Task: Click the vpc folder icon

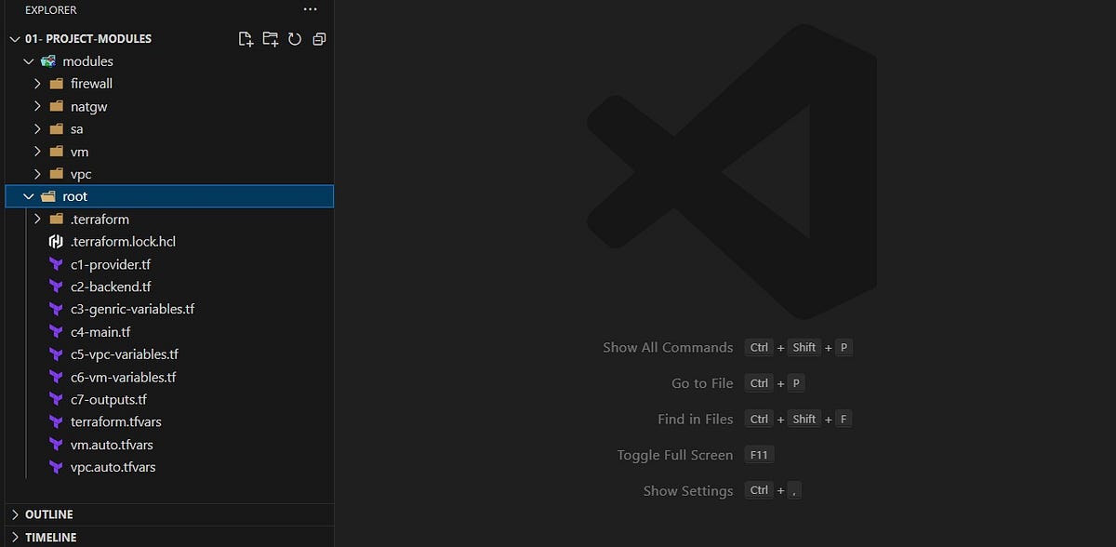Action: [55, 174]
